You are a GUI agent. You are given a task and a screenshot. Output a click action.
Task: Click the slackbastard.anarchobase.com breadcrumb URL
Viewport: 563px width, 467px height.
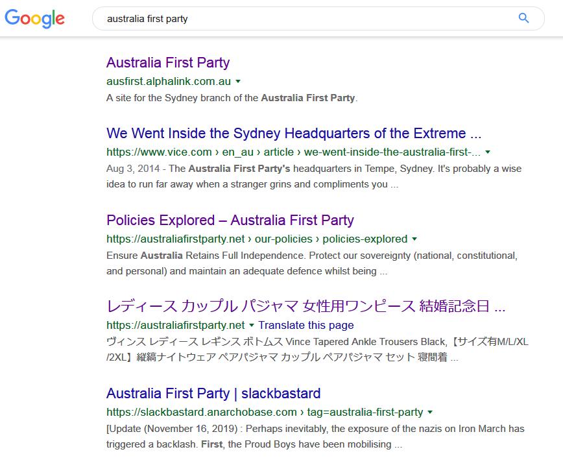point(265,412)
